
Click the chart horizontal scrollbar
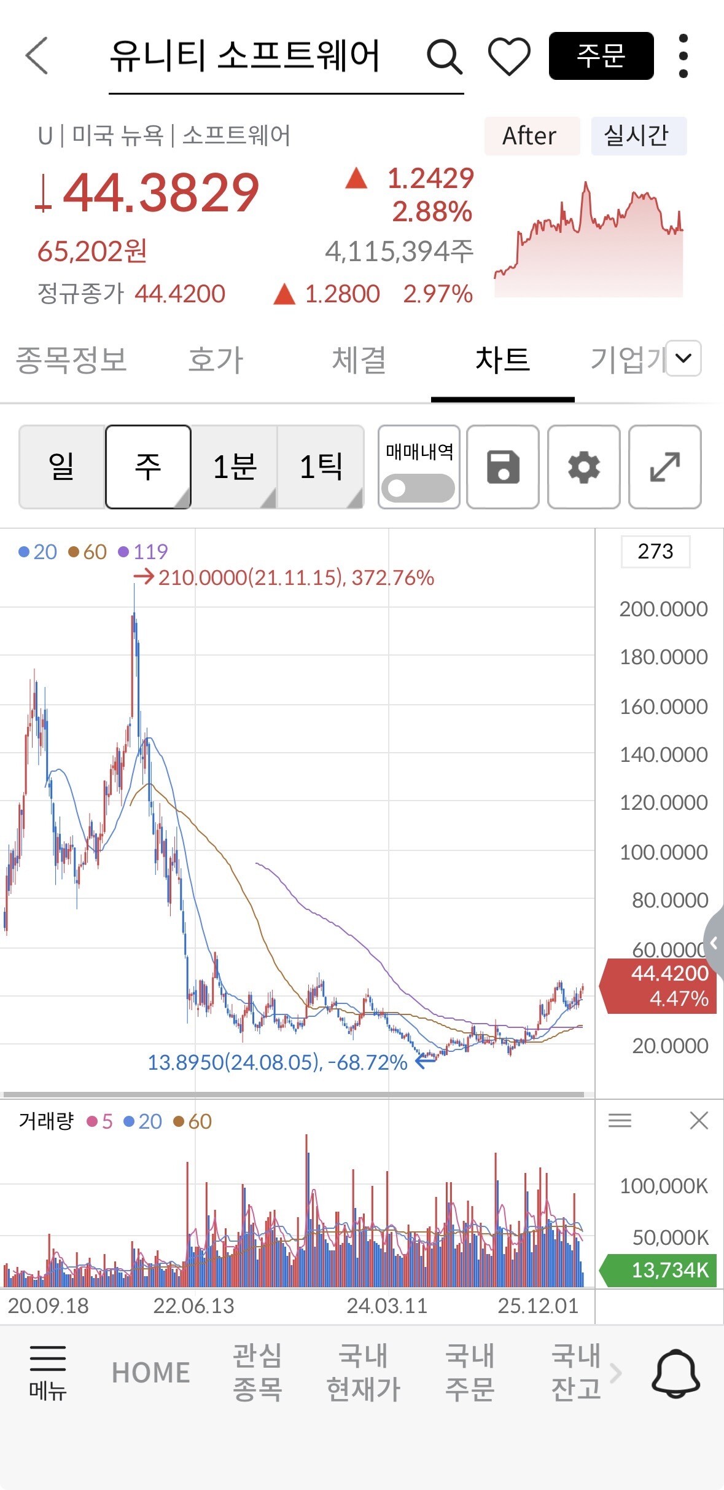[x=294, y=1094]
